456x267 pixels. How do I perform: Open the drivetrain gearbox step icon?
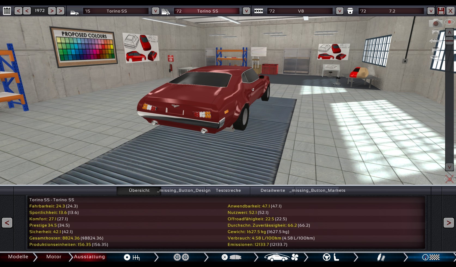coord(132,257)
